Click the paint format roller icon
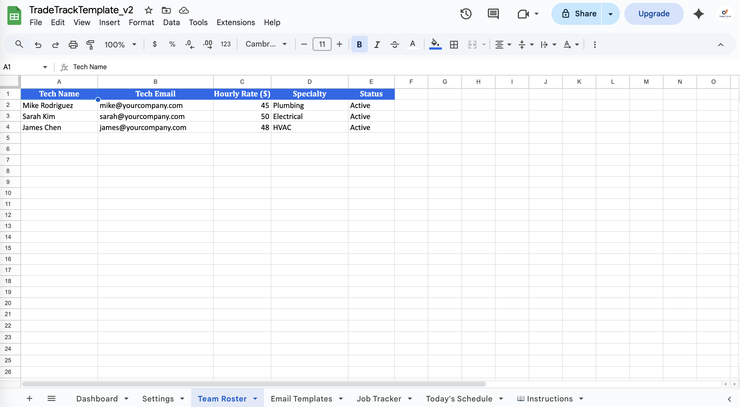This screenshot has width=740, height=407. pyautogui.click(x=90, y=44)
